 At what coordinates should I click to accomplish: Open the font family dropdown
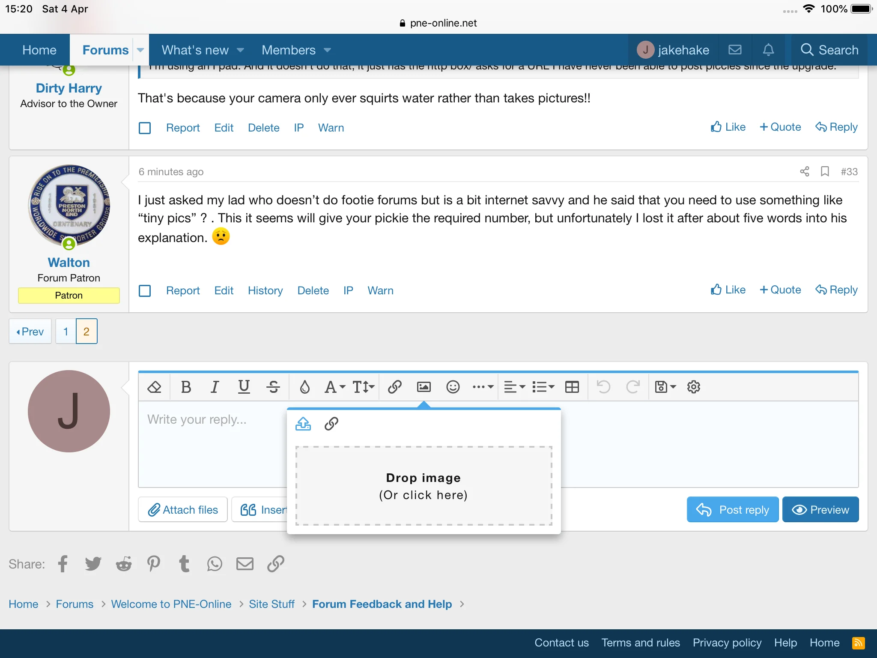pos(335,387)
